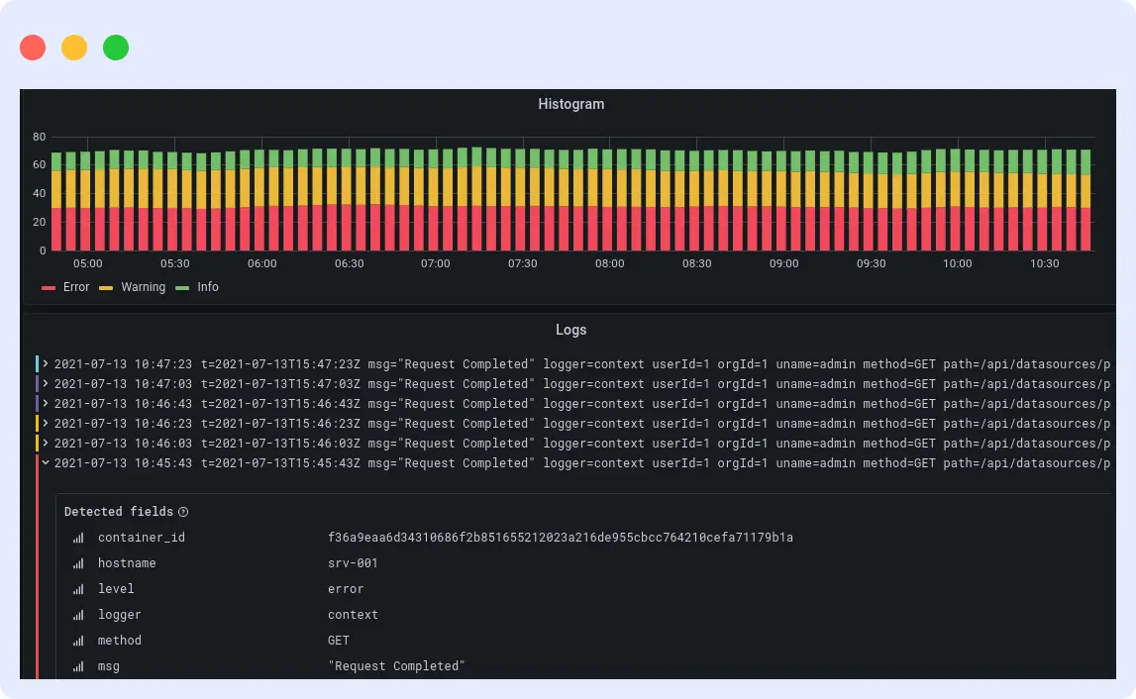Click the 05:00 time axis label
Image resolution: width=1136 pixels, height=699 pixels.
click(88, 263)
